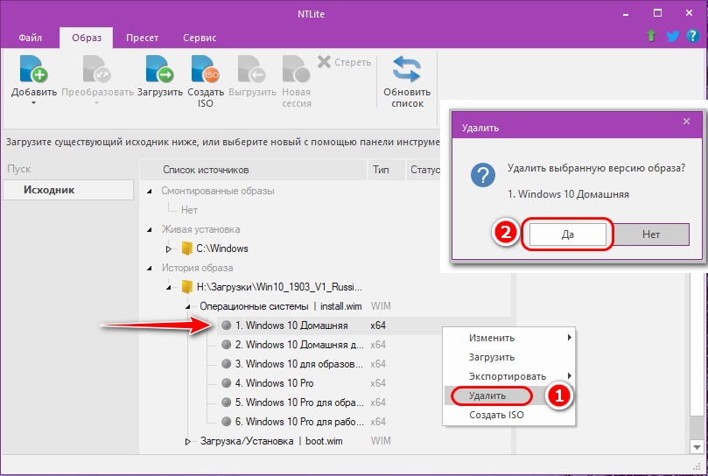Viewport: 708px width, 476px height.
Task: Select the C:\Windows folder entry
Action: click(221, 248)
